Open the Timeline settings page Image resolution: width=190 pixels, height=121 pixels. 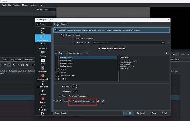tap(43, 54)
